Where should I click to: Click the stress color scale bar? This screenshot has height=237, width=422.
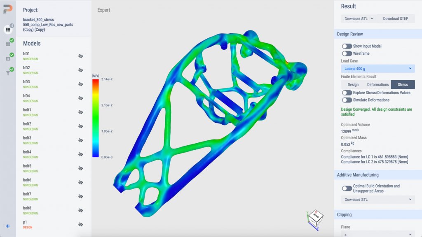click(96, 118)
